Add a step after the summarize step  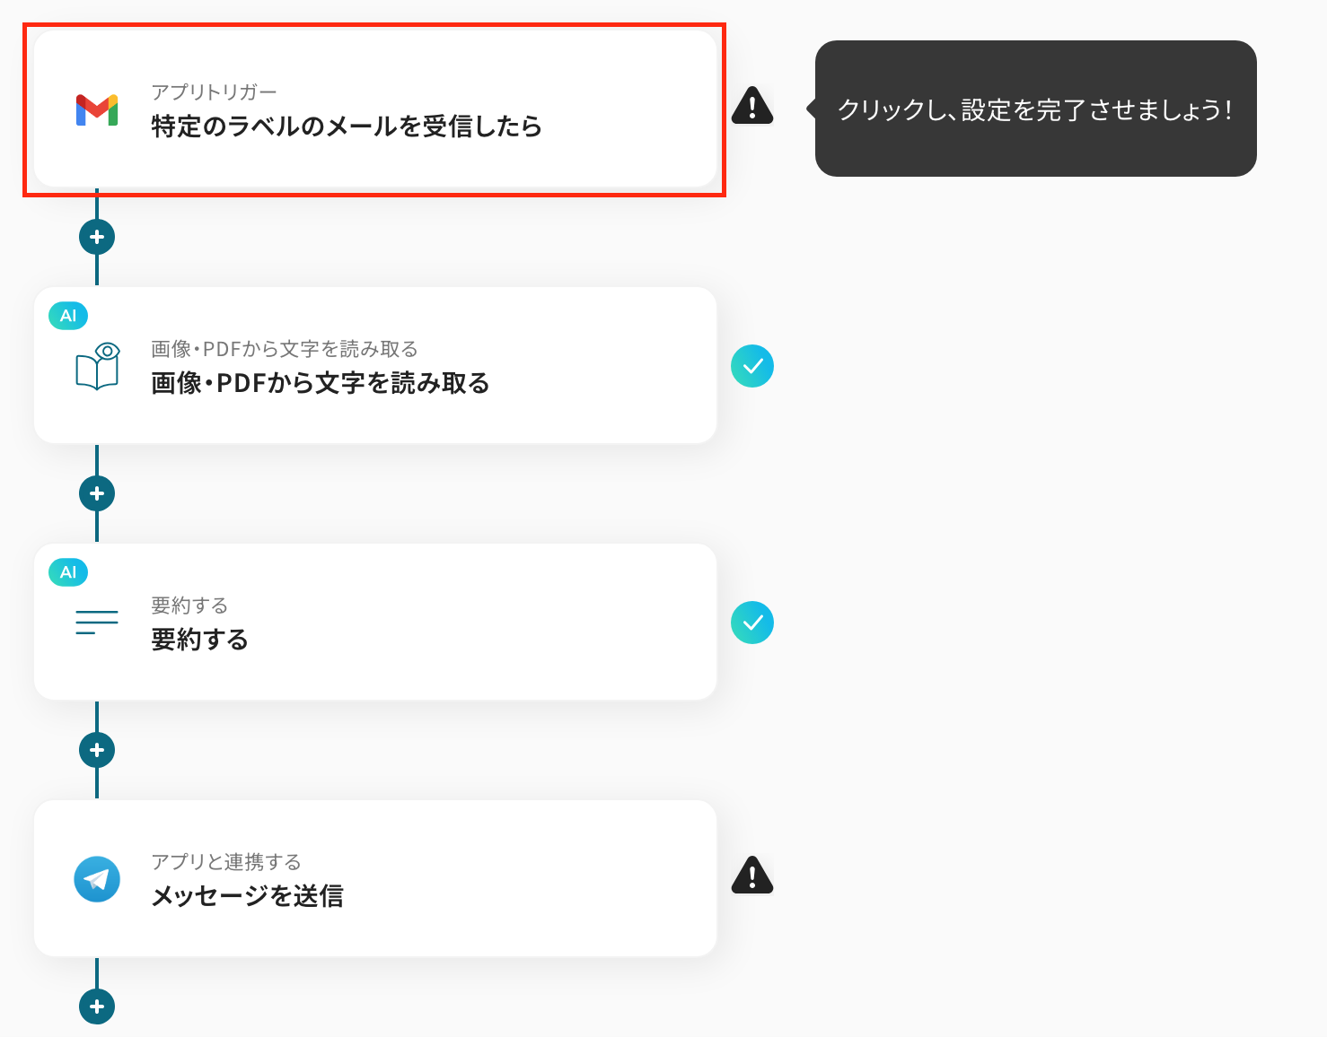pos(97,750)
